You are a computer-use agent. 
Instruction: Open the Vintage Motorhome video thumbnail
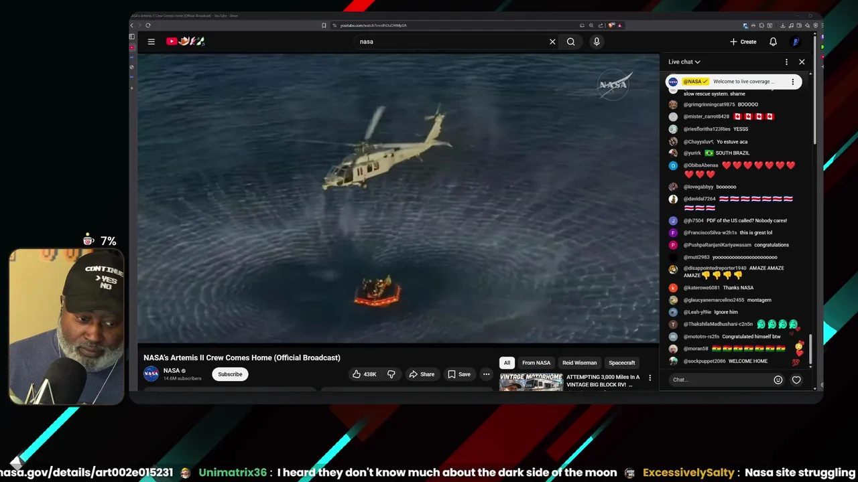click(531, 382)
